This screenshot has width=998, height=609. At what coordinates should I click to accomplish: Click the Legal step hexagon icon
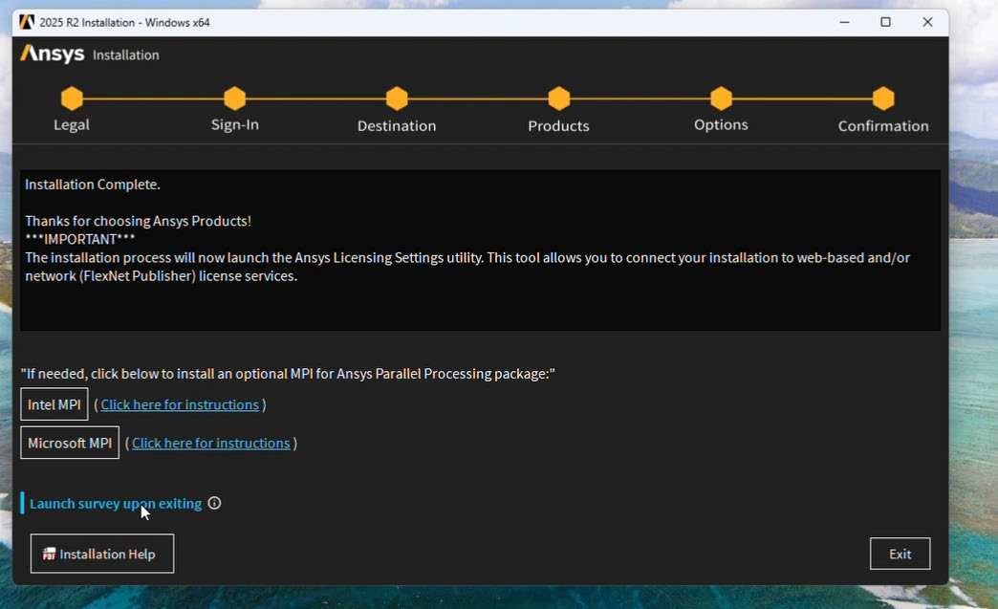click(x=72, y=98)
